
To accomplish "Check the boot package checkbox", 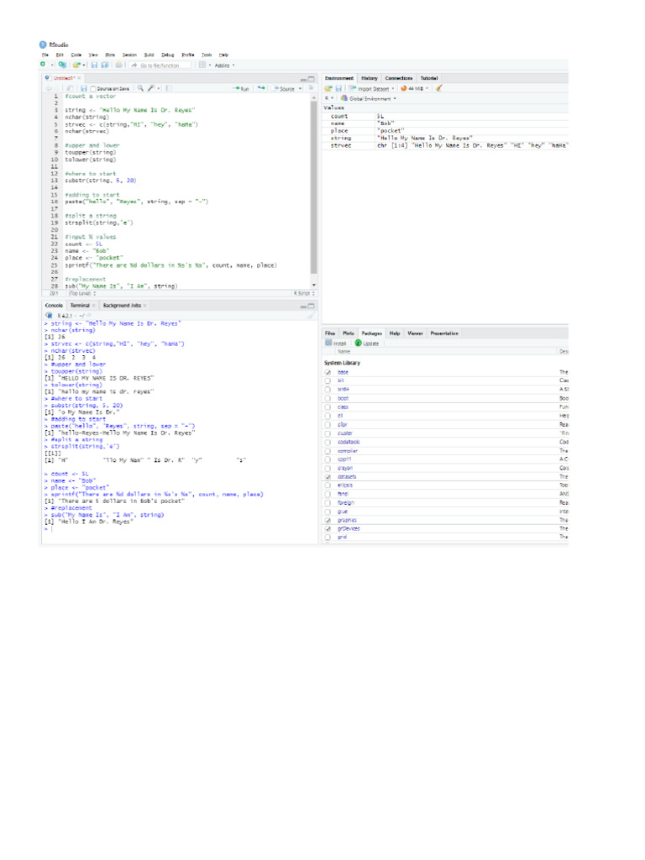I will pyautogui.click(x=328, y=399).
